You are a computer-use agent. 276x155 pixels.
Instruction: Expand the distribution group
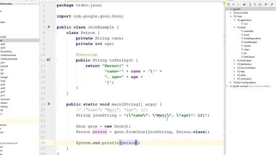click(x=235, y=64)
